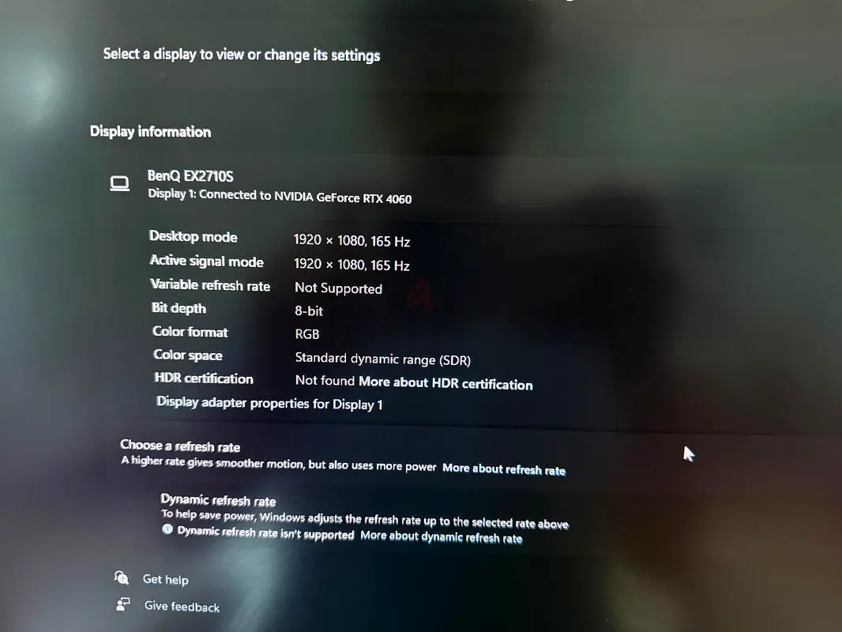This screenshot has width=842, height=632.
Task: Click the BenQ EX2710S display name
Action: coord(190,176)
